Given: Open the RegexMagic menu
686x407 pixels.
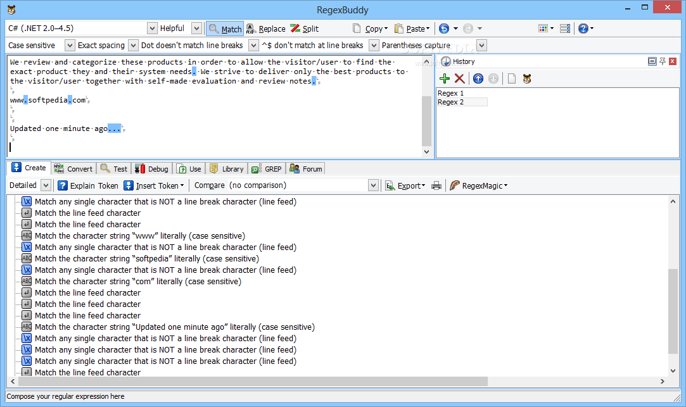Looking at the screenshot, I should [479, 186].
